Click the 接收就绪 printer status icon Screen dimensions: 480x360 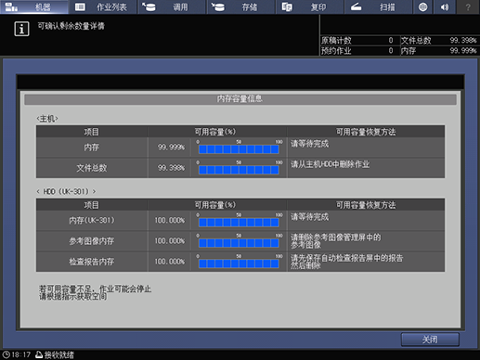(39, 354)
